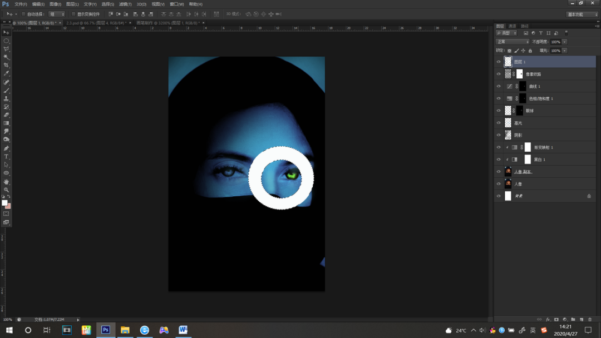Select the Brush tool

coord(6,91)
